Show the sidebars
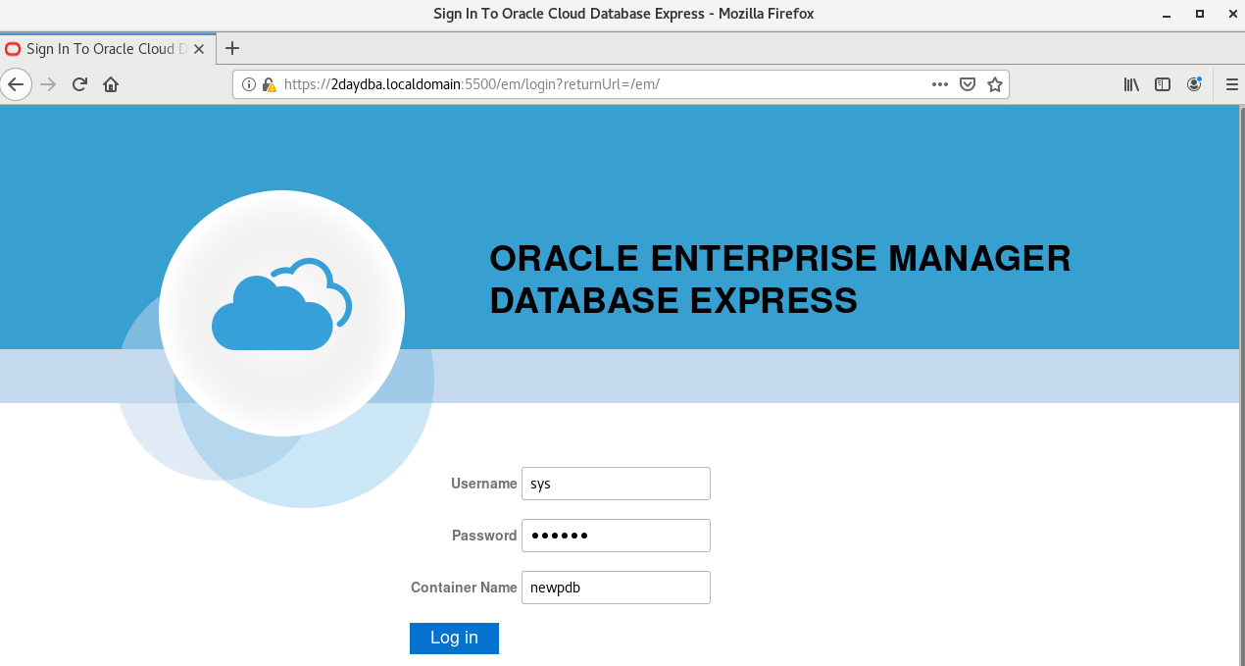Screen dimensions: 1245x666 (1163, 84)
